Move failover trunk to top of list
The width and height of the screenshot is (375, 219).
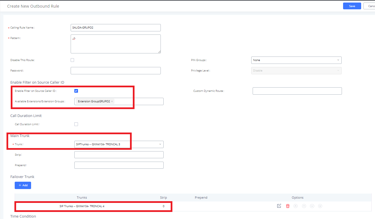(x=296, y=206)
